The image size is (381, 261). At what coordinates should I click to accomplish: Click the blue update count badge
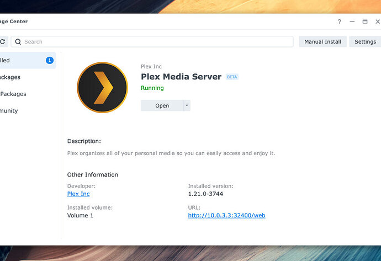50,60
